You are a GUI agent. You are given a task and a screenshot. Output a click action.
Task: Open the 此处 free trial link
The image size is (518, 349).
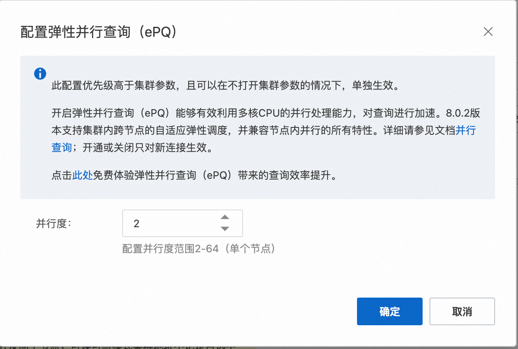(82, 176)
